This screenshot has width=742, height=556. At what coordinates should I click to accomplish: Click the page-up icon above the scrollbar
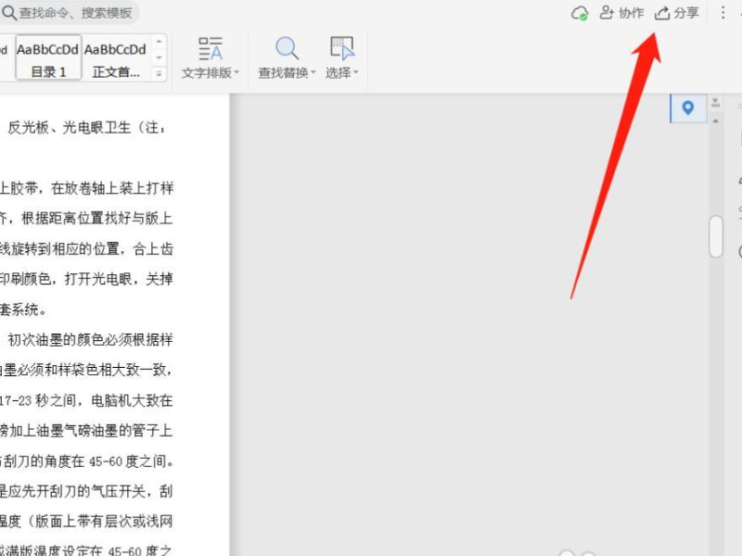[x=715, y=102]
